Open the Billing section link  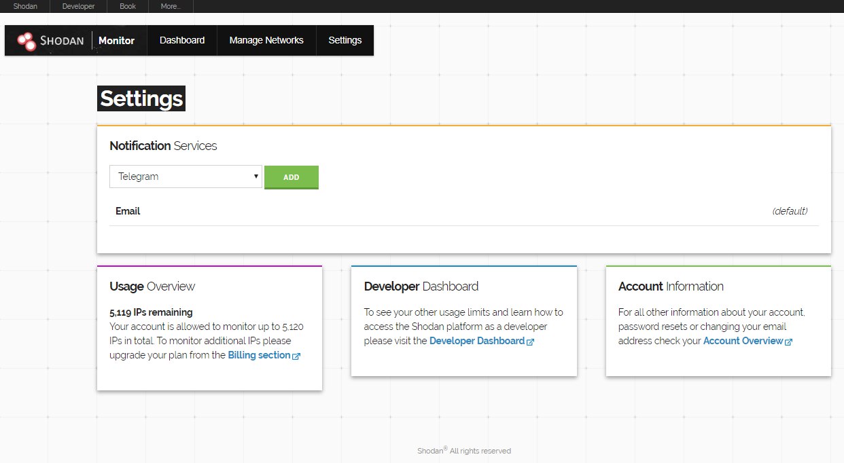259,355
